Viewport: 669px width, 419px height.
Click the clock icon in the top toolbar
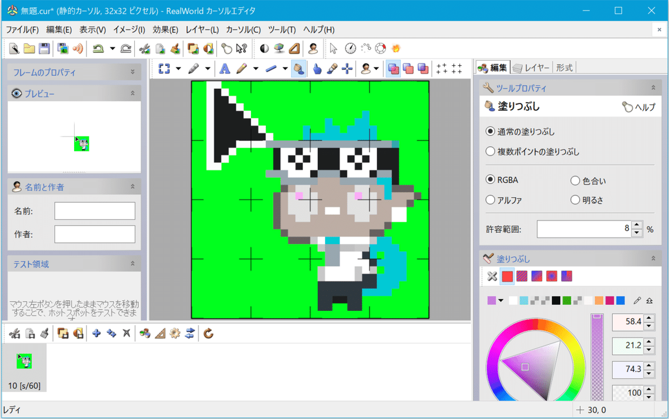tap(350, 48)
